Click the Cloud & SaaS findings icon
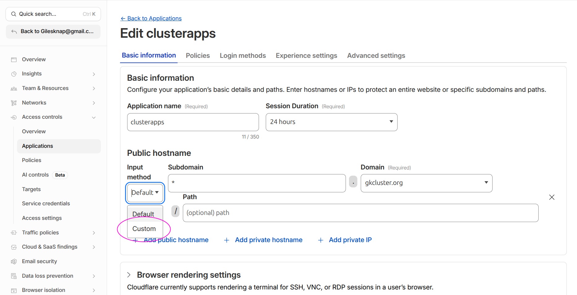The height and width of the screenshot is (295, 577). click(x=14, y=247)
